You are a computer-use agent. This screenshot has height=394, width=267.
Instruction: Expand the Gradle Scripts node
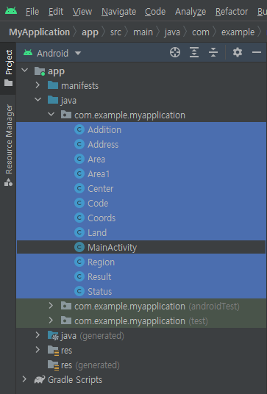click(24, 379)
